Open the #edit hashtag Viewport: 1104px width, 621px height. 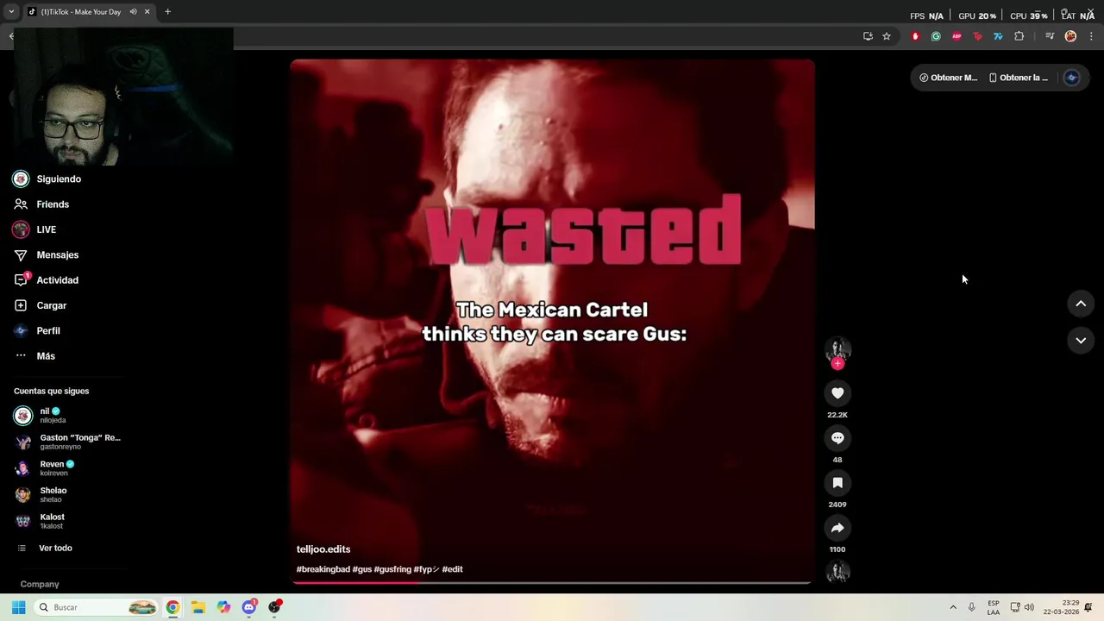click(453, 569)
